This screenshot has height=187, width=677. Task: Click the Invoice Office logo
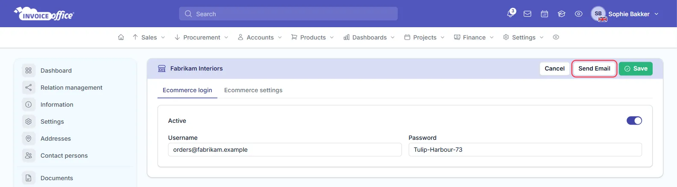pyautogui.click(x=44, y=14)
